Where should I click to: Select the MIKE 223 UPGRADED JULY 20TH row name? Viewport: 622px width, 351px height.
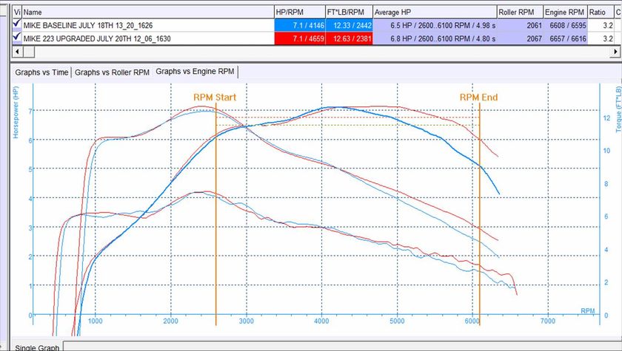(x=97, y=38)
